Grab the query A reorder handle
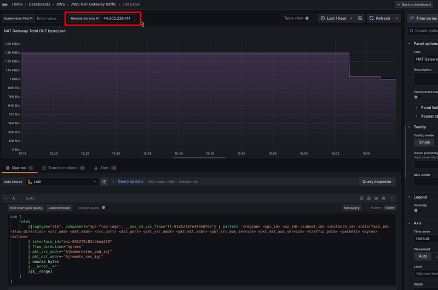The width and height of the screenshot is (438, 290). click(x=392, y=199)
